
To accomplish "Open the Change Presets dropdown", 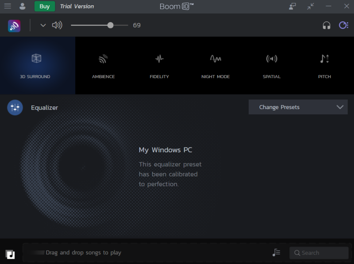I will [298, 107].
